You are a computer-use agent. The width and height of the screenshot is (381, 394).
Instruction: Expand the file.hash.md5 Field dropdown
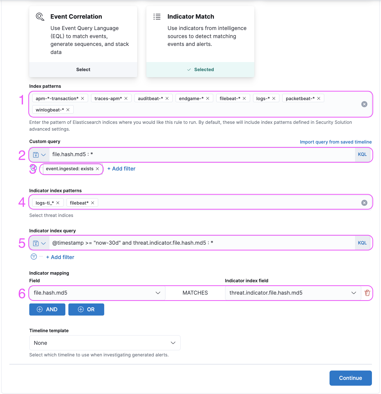pyautogui.click(x=158, y=293)
